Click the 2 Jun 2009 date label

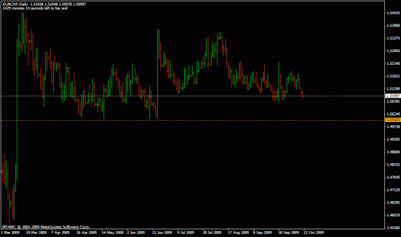point(136,233)
